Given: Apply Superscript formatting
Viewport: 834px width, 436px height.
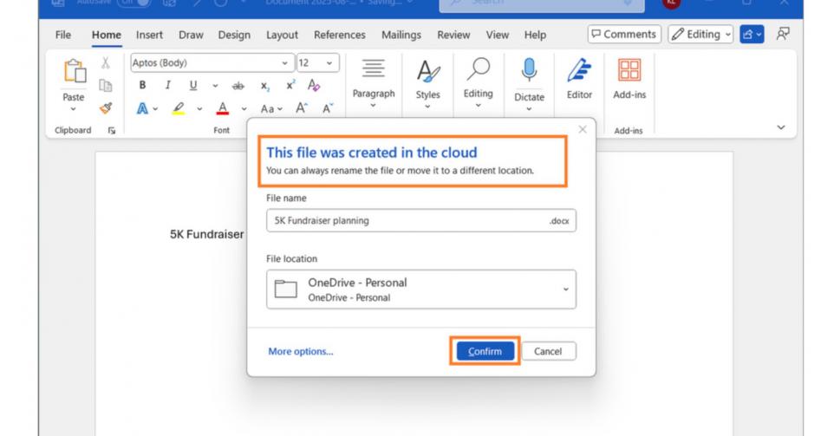Looking at the screenshot, I should coord(290,85).
